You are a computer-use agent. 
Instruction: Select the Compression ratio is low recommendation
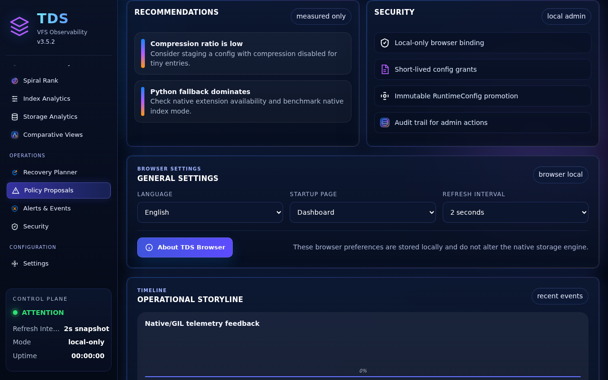point(243,53)
